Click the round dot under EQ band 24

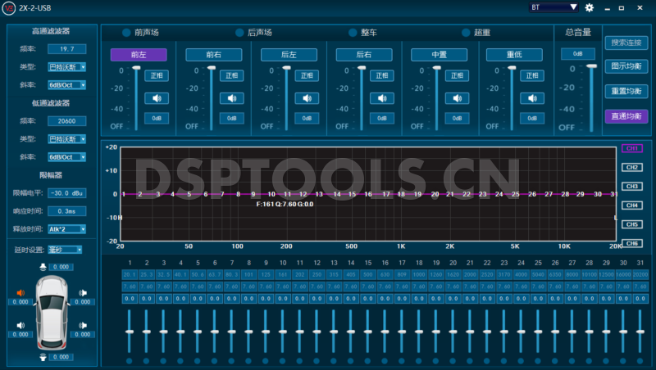[x=521, y=361]
